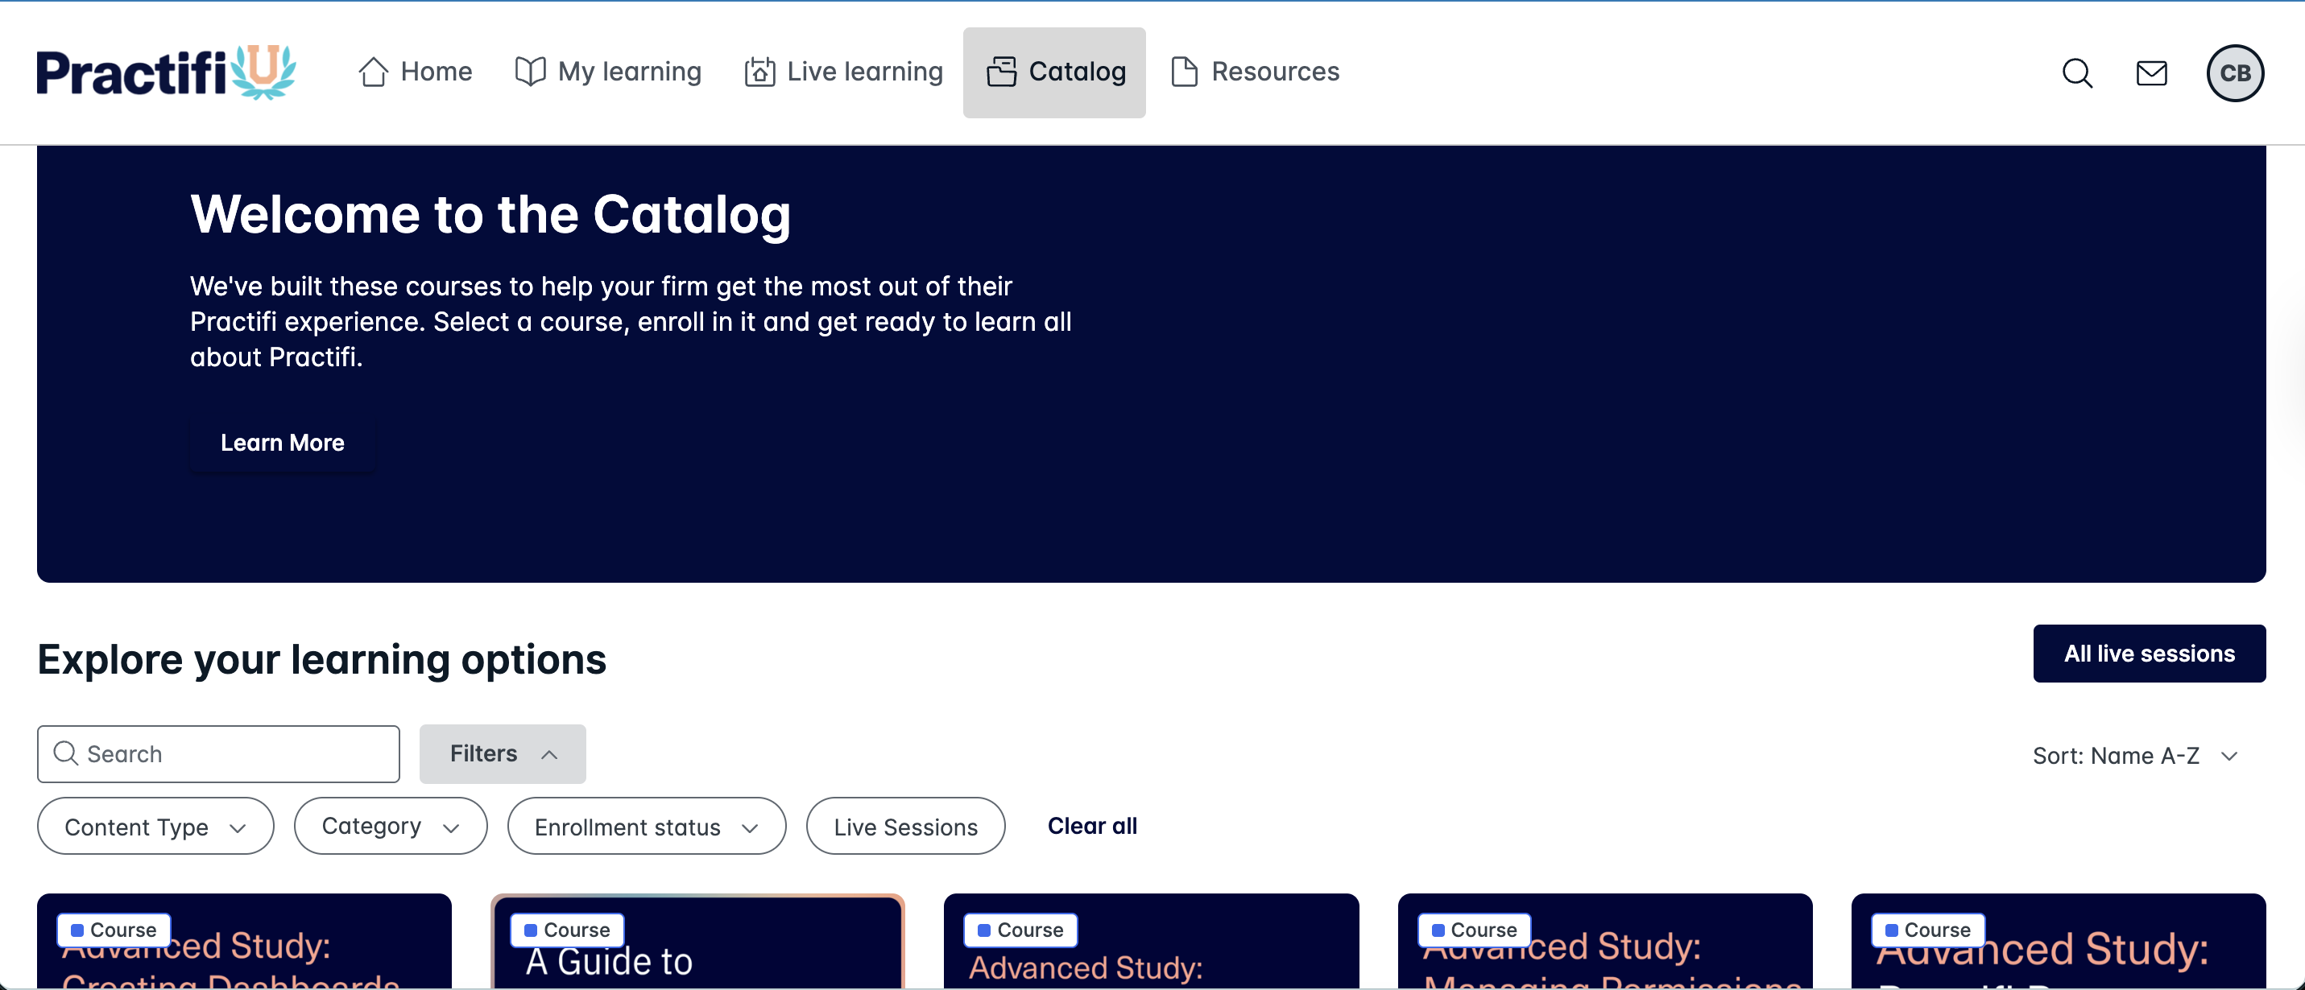
Task: Open the Resources tab
Action: [x=1255, y=72]
